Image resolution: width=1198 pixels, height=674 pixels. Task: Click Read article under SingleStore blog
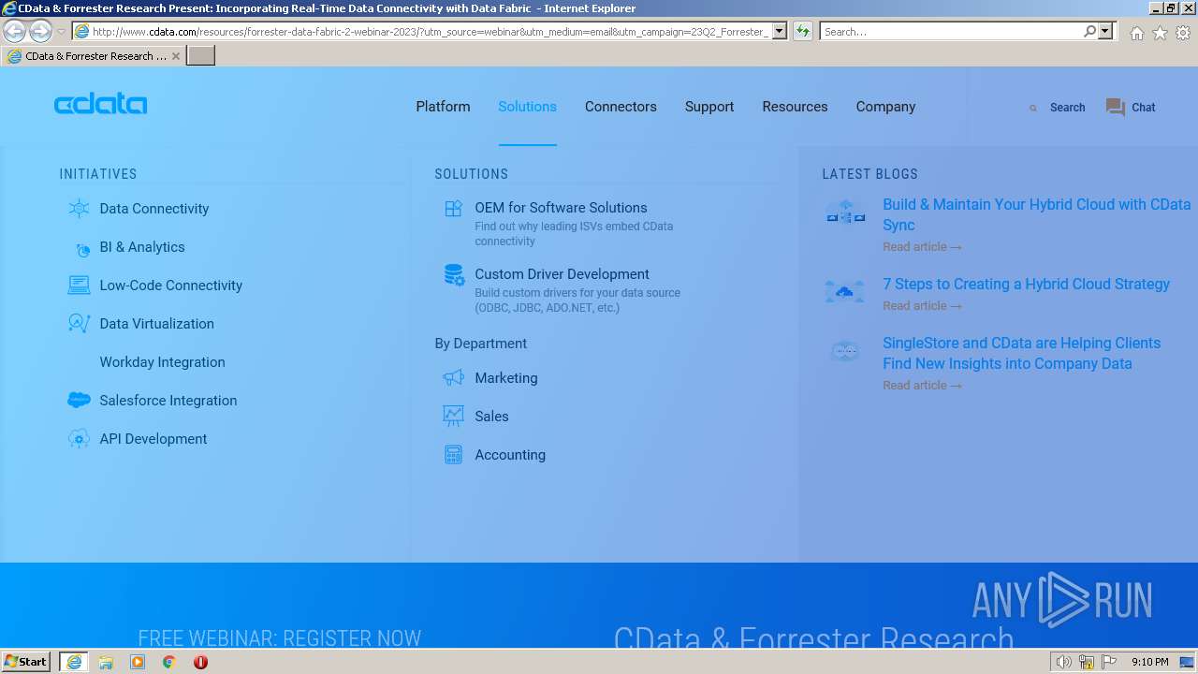pyautogui.click(x=922, y=386)
